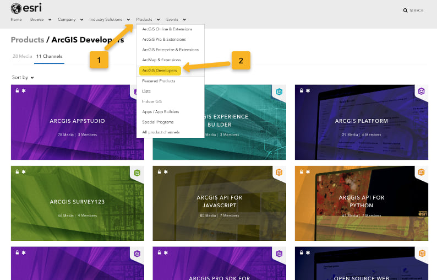This screenshot has width=437, height=280.
Task: Open the Open Source Web card thumbnail
Action: pos(362,263)
